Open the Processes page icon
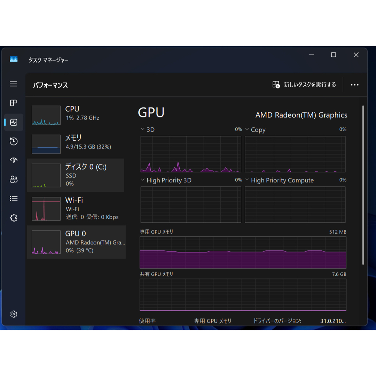 (x=14, y=103)
